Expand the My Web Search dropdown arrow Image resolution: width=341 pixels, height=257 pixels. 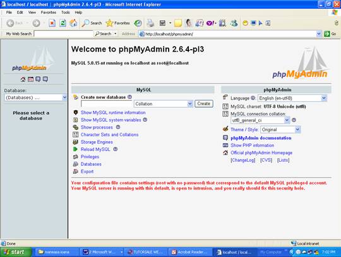[x=116, y=34]
